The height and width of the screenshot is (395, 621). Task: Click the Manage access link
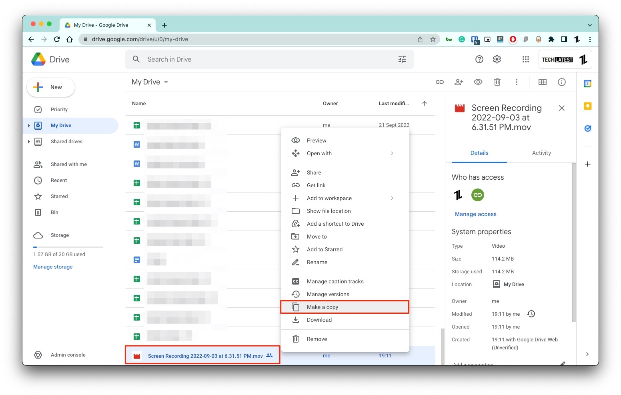tap(475, 214)
